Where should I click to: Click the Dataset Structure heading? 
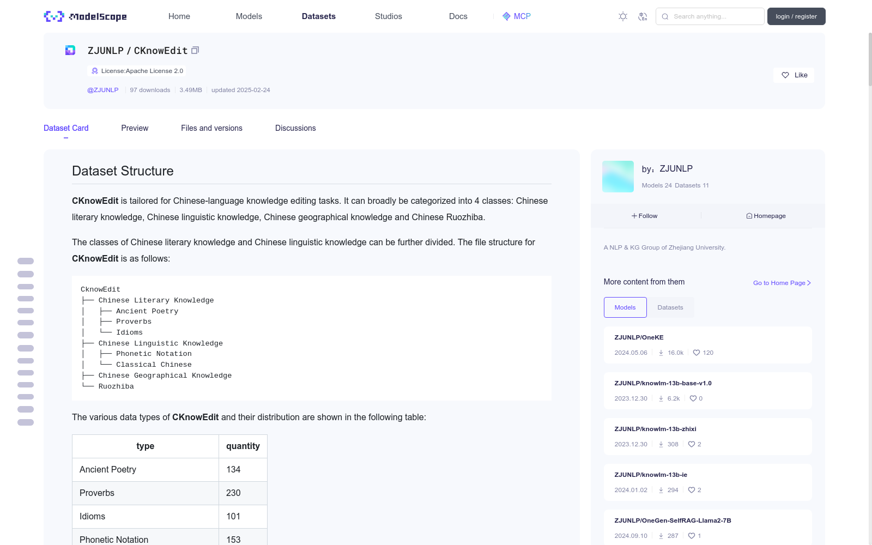(x=123, y=171)
